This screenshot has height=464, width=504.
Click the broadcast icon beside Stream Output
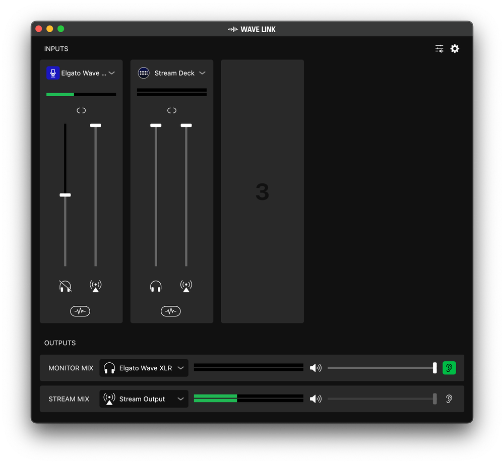[x=109, y=399]
